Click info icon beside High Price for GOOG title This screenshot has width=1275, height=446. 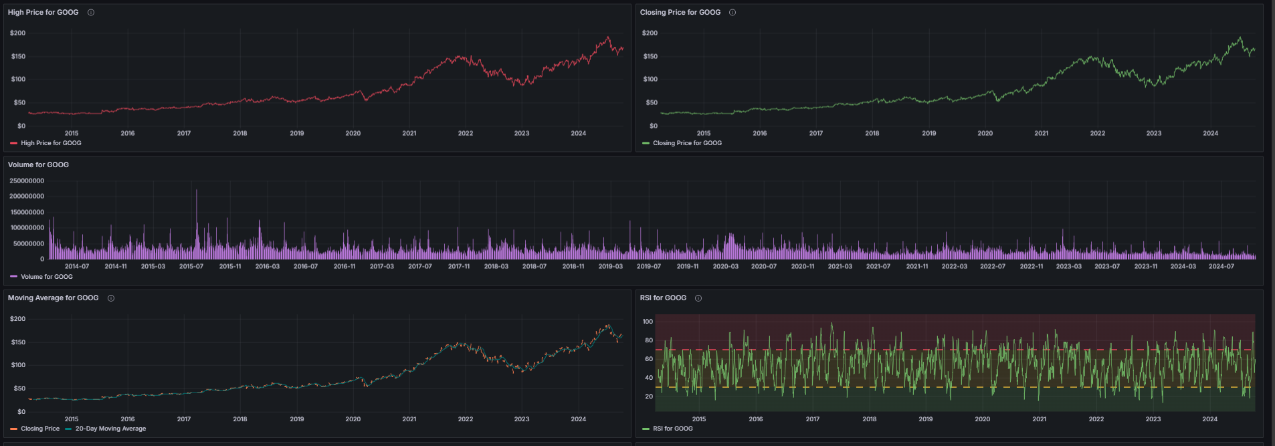tap(91, 13)
